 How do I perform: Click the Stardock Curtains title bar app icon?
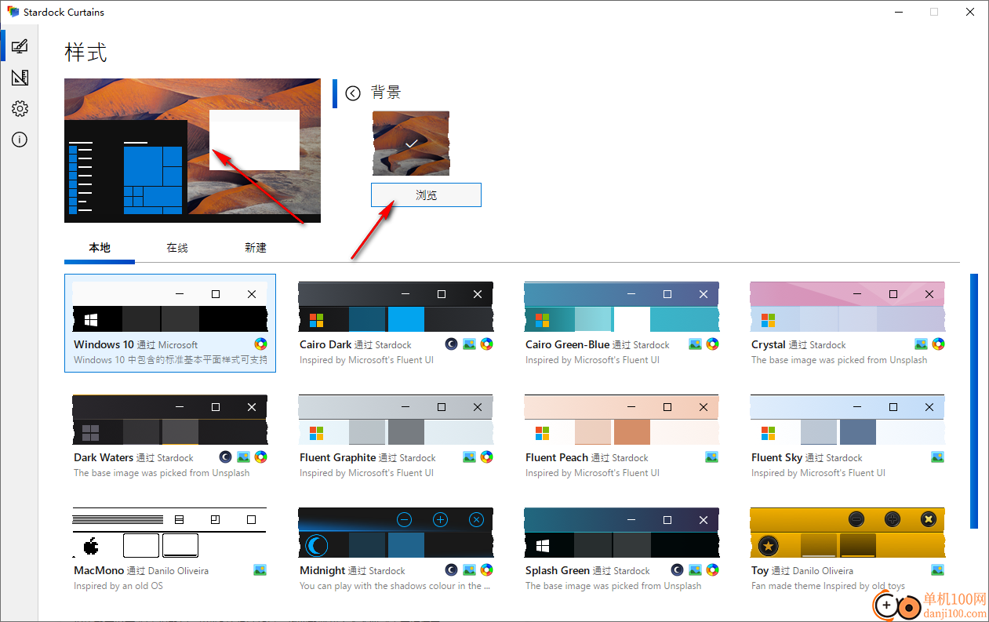pyautogui.click(x=13, y=12)
